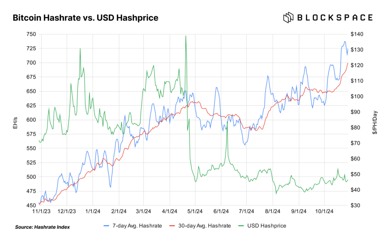Click the blue 7-day hashrate legend swatch

click(107, 226)
